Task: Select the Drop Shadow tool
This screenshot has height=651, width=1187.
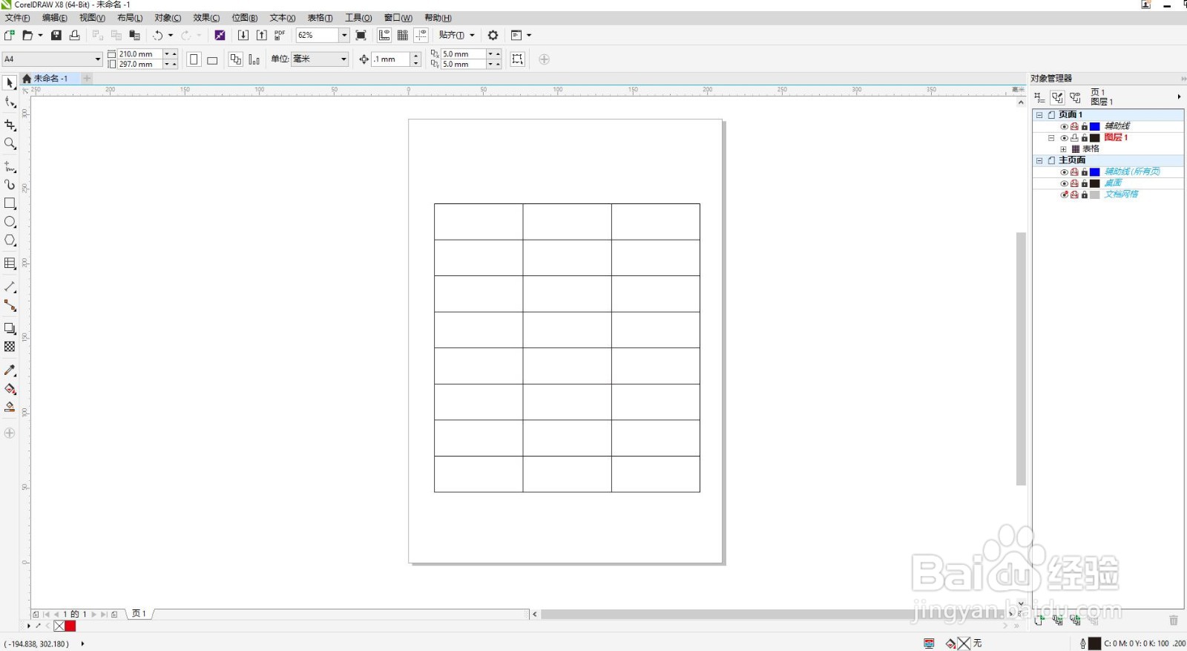Action: (10, 328)
